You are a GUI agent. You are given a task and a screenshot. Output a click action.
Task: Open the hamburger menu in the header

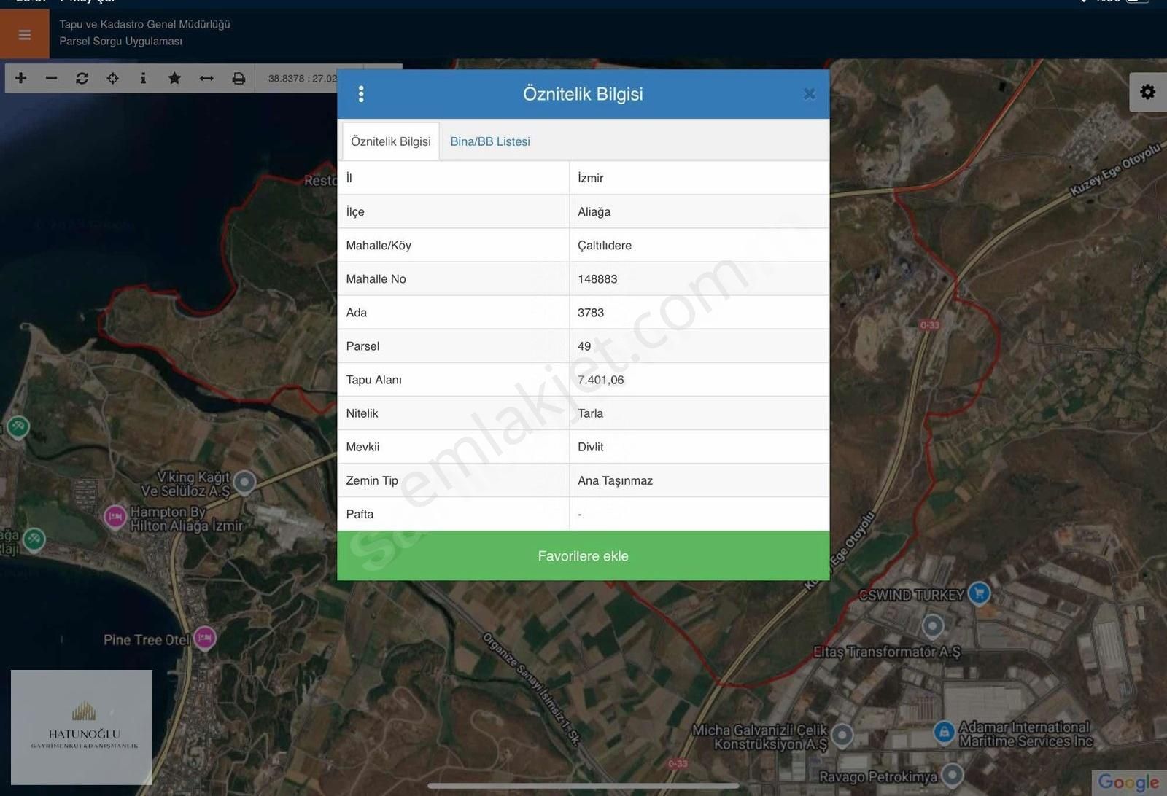point(24,34)
